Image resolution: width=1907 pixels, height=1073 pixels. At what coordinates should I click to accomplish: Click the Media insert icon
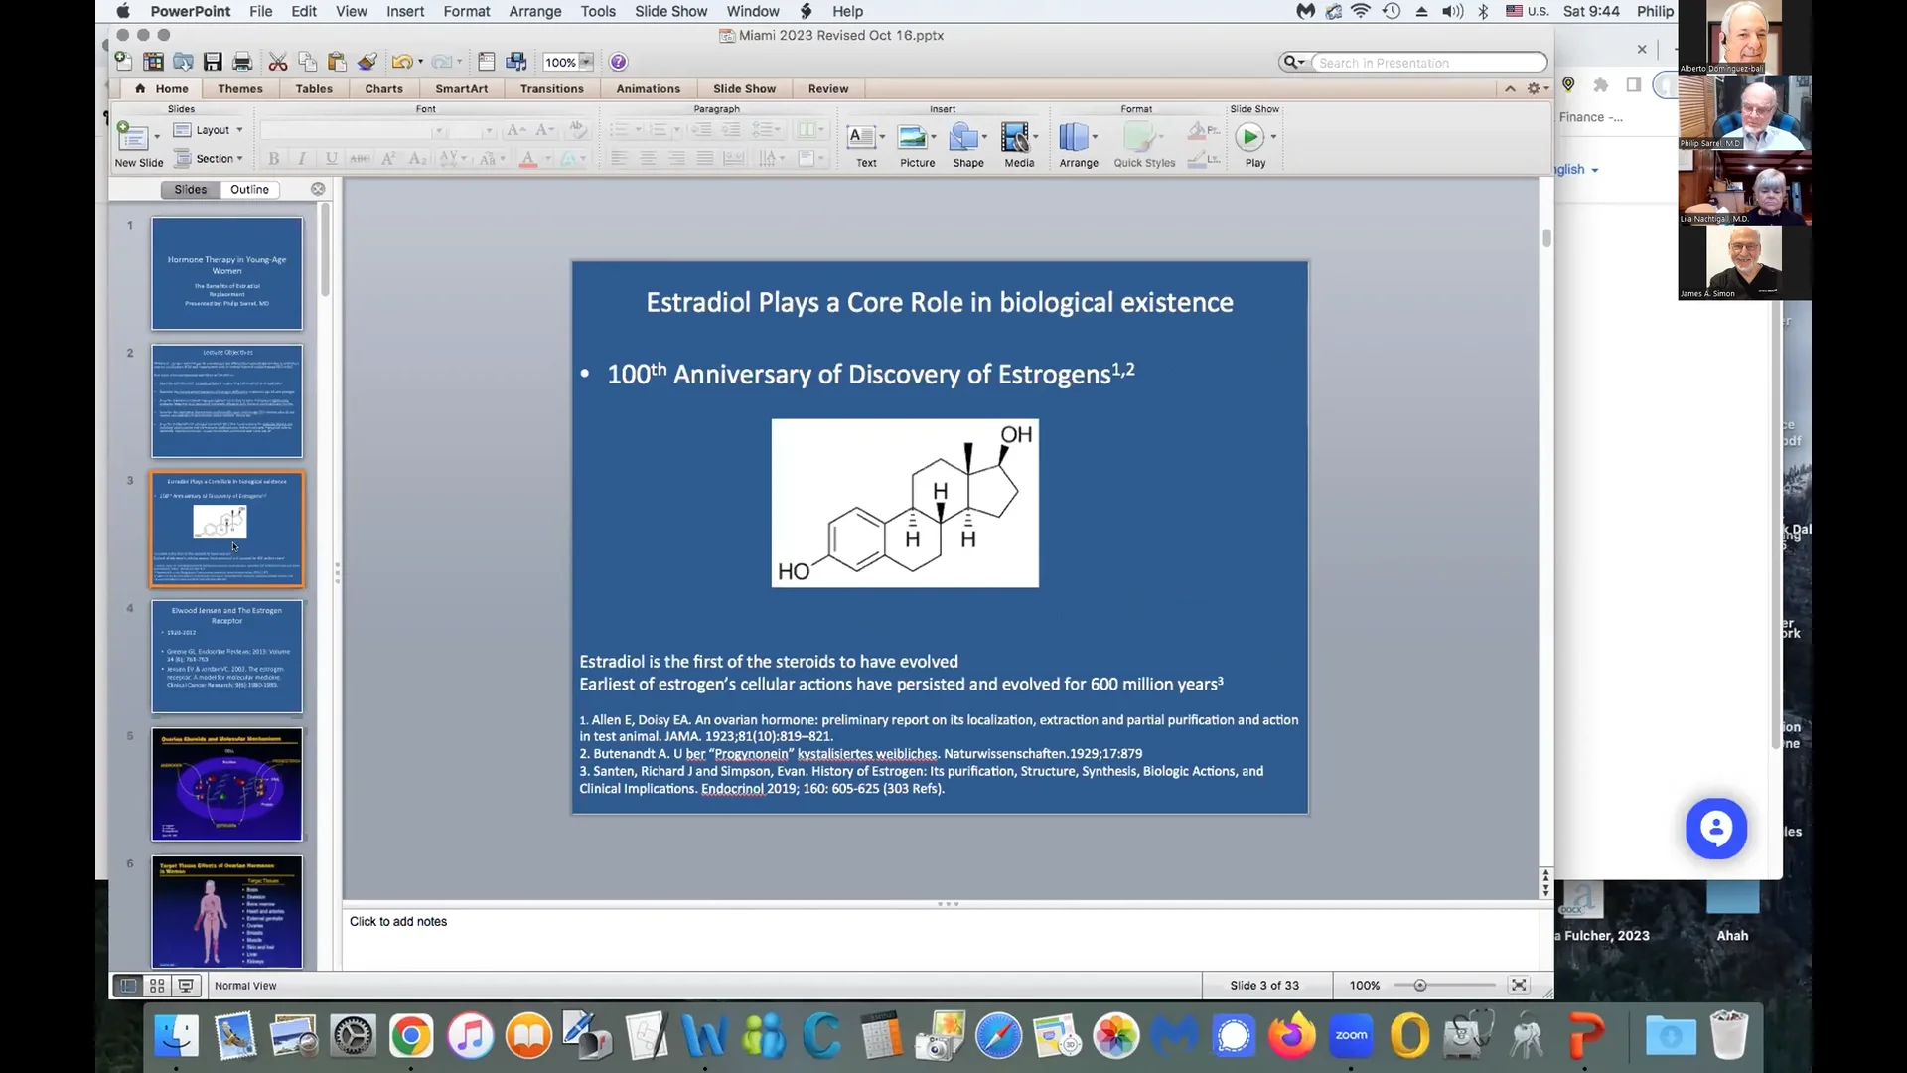(1019, 144)
